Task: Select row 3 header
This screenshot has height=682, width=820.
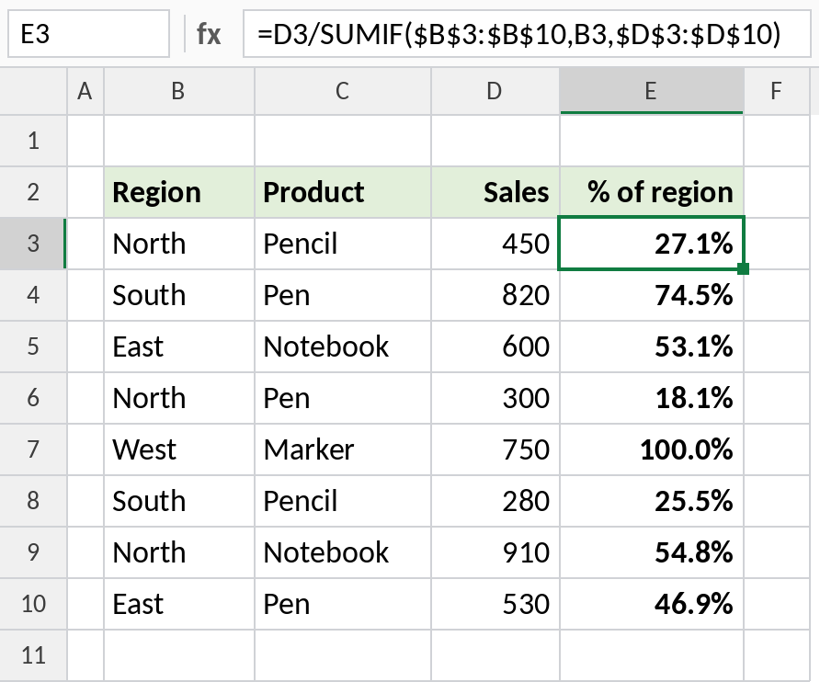Action: coord(33,244)
